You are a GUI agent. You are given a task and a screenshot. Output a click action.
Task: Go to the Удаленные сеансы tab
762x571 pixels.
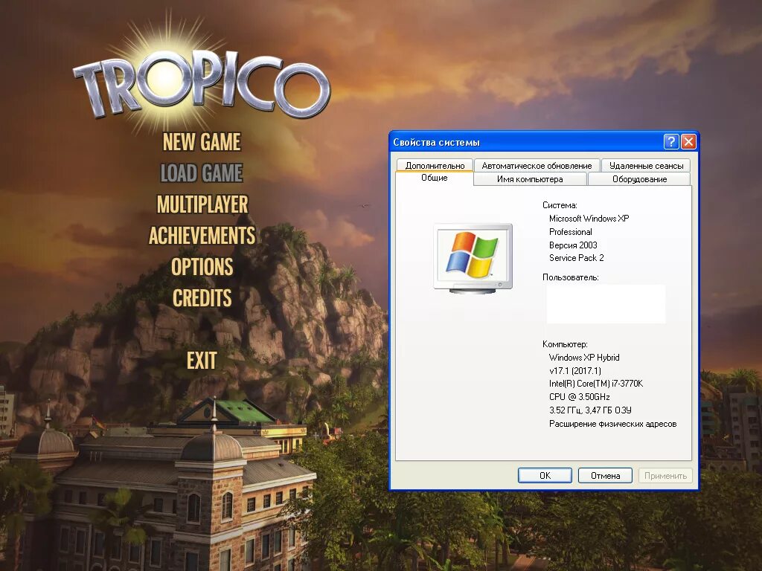[646, 166]
